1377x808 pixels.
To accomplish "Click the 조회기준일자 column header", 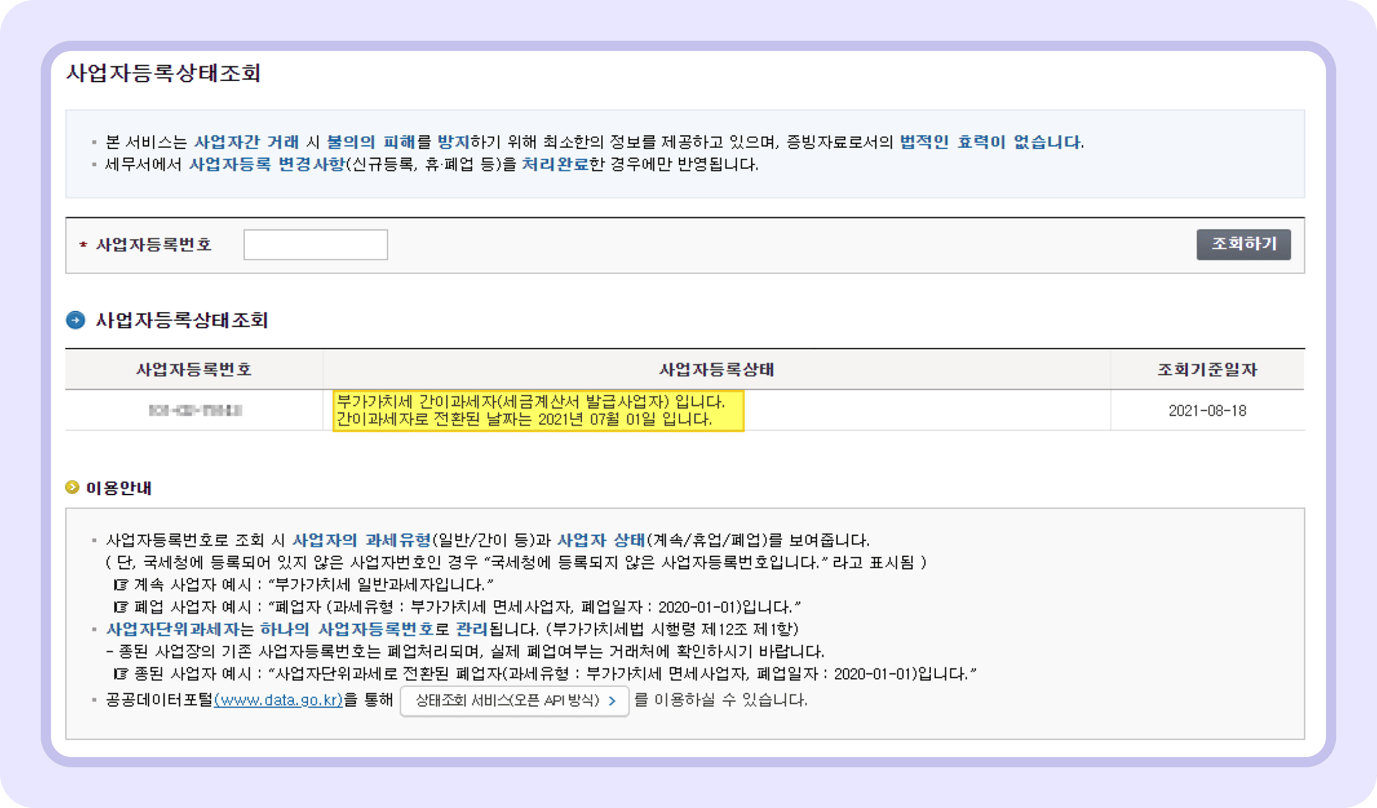I will click(x=1208, y=370).
